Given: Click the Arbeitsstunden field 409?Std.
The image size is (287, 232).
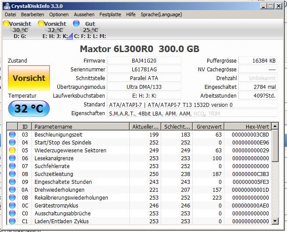Looking at the screenshot, I should pos(258,95).
